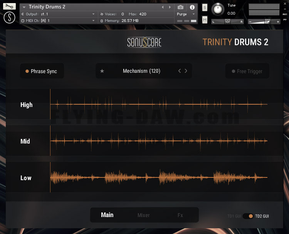Click the Memory 26.57 MB readout

(x=130, y=21)
